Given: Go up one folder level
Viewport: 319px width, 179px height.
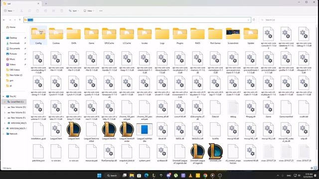Looking at the screenshot, I should pyautogui.click(x=20, y=20).
